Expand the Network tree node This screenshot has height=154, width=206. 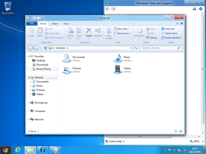pyautogui.click(x=29, y=119)
